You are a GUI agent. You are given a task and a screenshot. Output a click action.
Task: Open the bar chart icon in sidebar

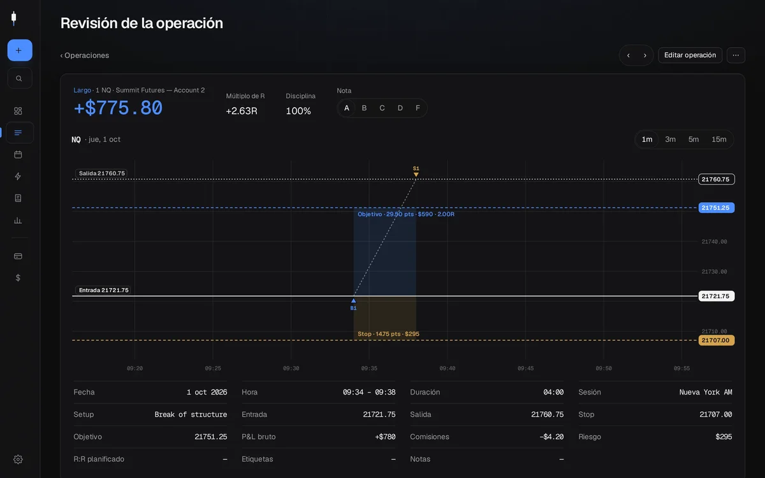18,221
